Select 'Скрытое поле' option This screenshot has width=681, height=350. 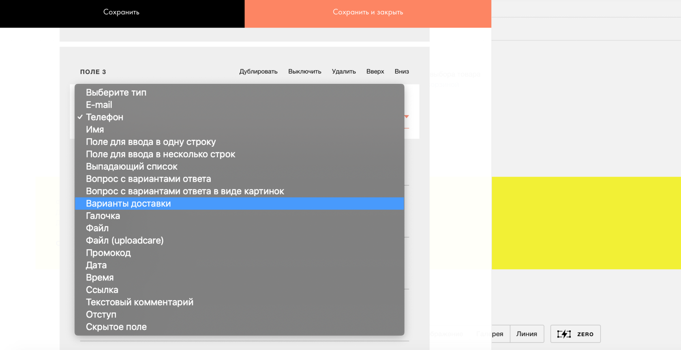116,327
